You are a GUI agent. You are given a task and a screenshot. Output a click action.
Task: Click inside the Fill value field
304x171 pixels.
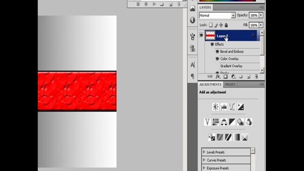(x=254, y=25)
